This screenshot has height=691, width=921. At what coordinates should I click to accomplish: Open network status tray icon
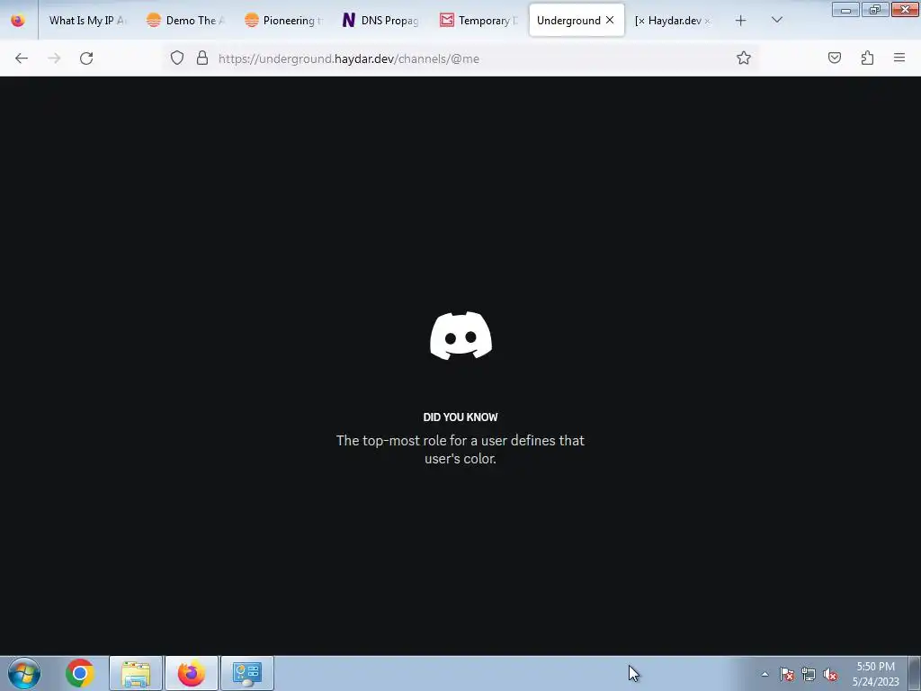tap(809, 674)
